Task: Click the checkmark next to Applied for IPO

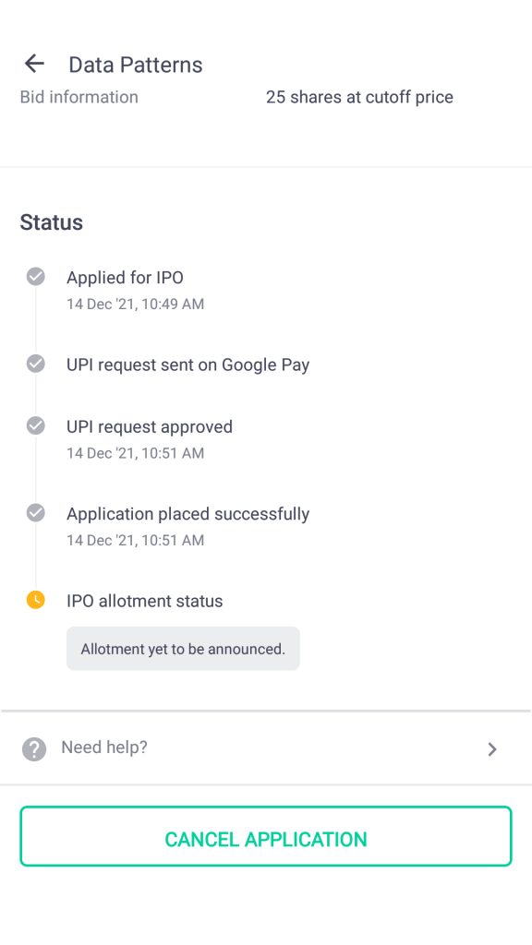Action: (x=35, y=276)
